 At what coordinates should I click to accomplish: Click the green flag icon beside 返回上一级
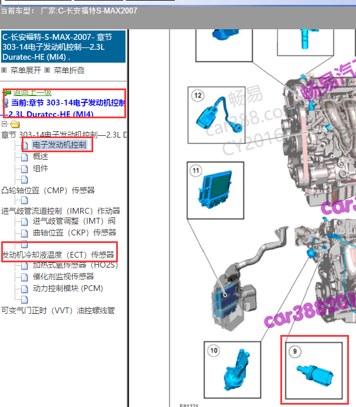(8, 93)
